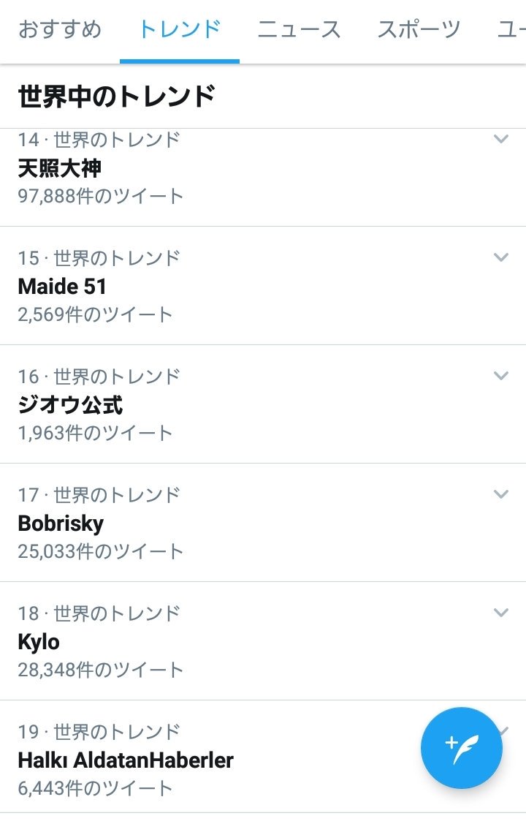Open Halkı AldatanHaberler trend
Image resolution: width=526 pixels, height=824 pixels.
pyautogui.click(x=126, y=760)
